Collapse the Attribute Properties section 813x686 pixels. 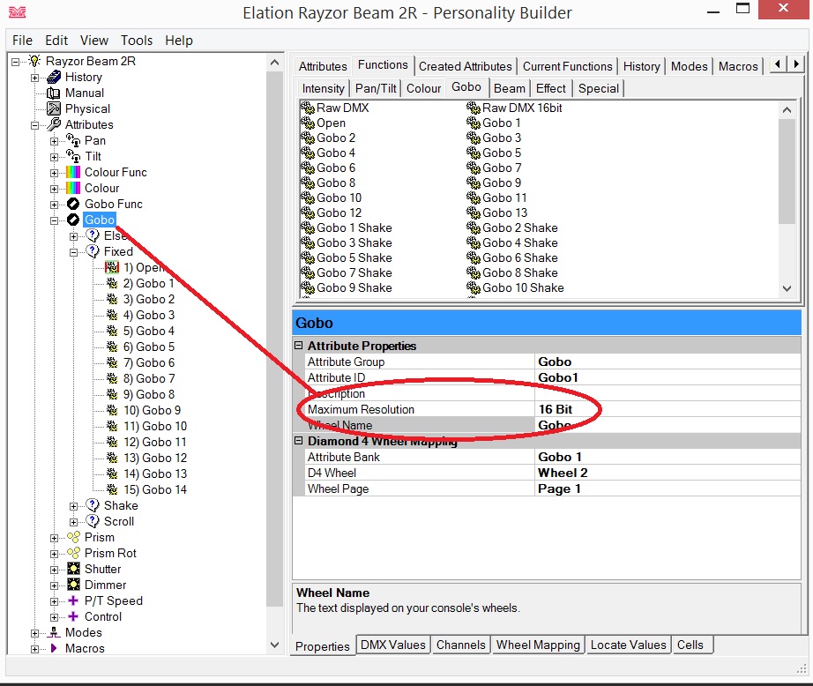click(x=299, y=346)
